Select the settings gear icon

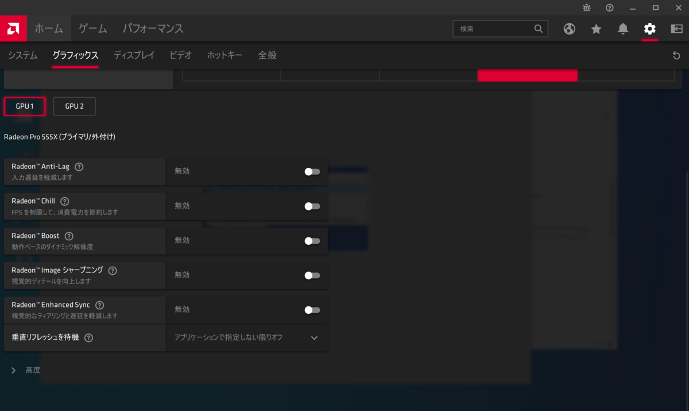point(649,28)
